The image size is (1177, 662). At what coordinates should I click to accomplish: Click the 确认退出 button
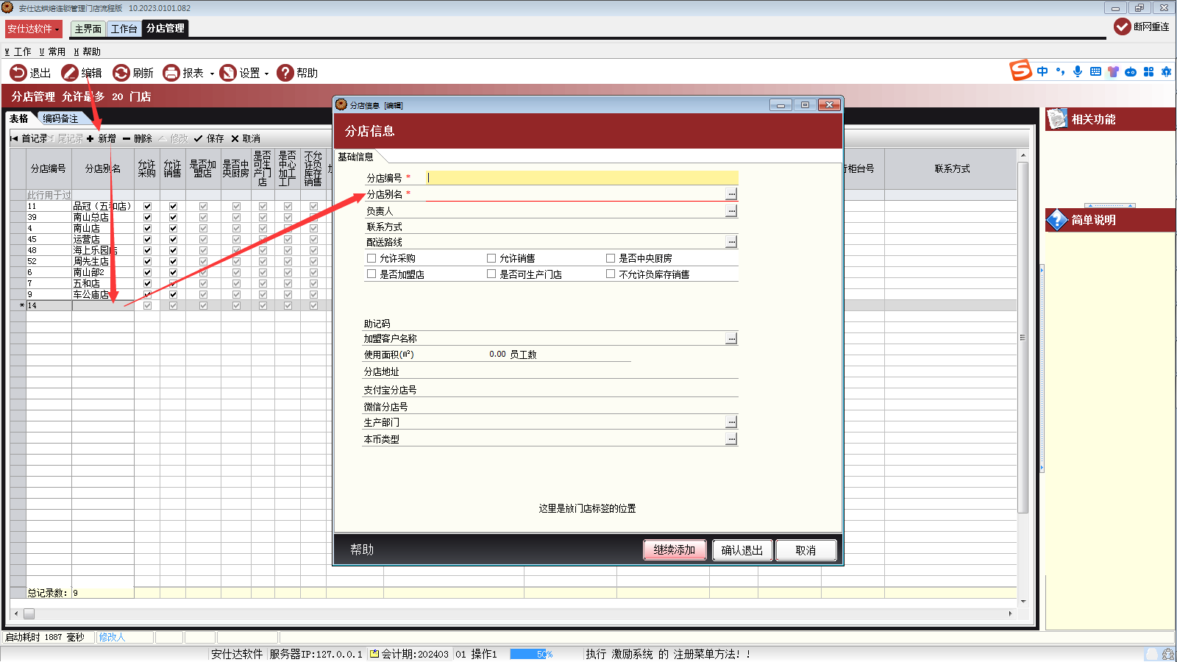point(742,550)
